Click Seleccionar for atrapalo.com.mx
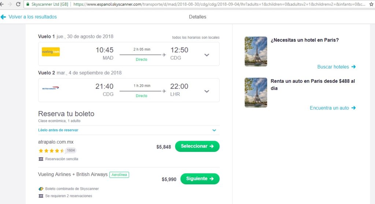375x204 pixels. (197, 146)
